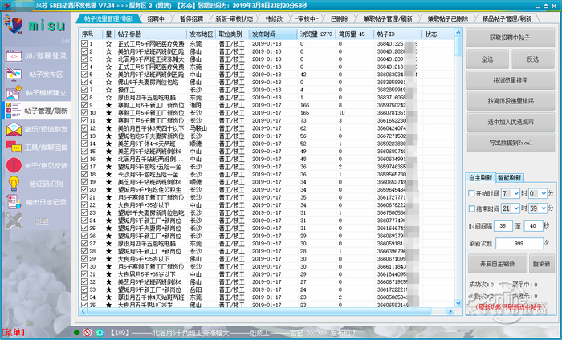Click the table's scroll-down arrow

tap(458, 303)
